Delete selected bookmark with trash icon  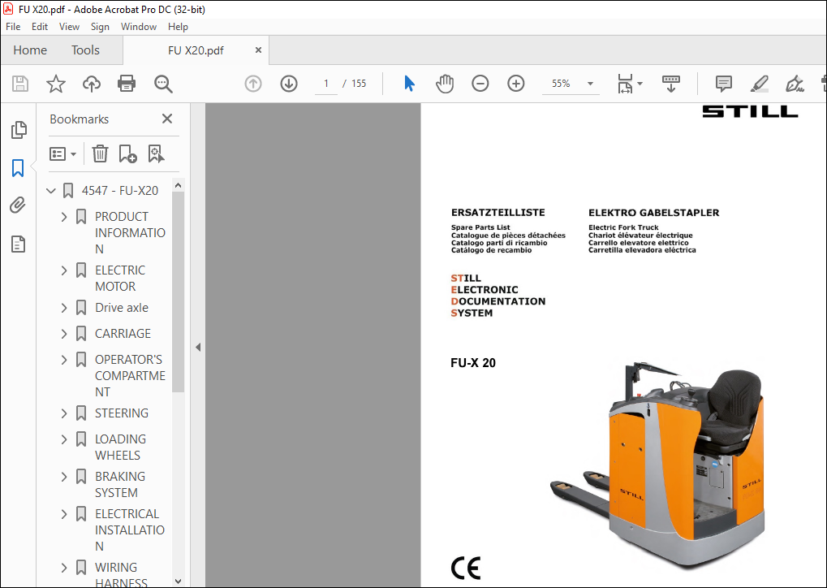[100, 154]
